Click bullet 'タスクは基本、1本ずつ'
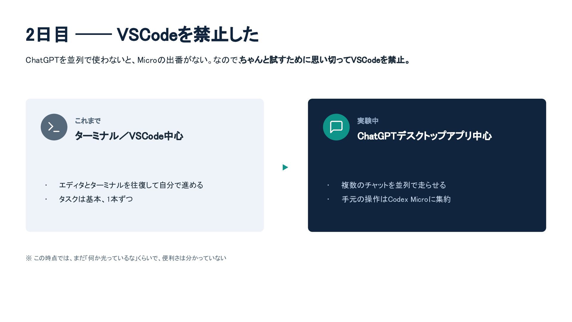Screen dimensions: 572x322 [x=96, y=199]
